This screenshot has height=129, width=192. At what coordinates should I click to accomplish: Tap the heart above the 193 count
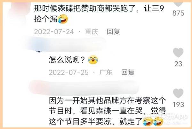(x=178, y=93)
